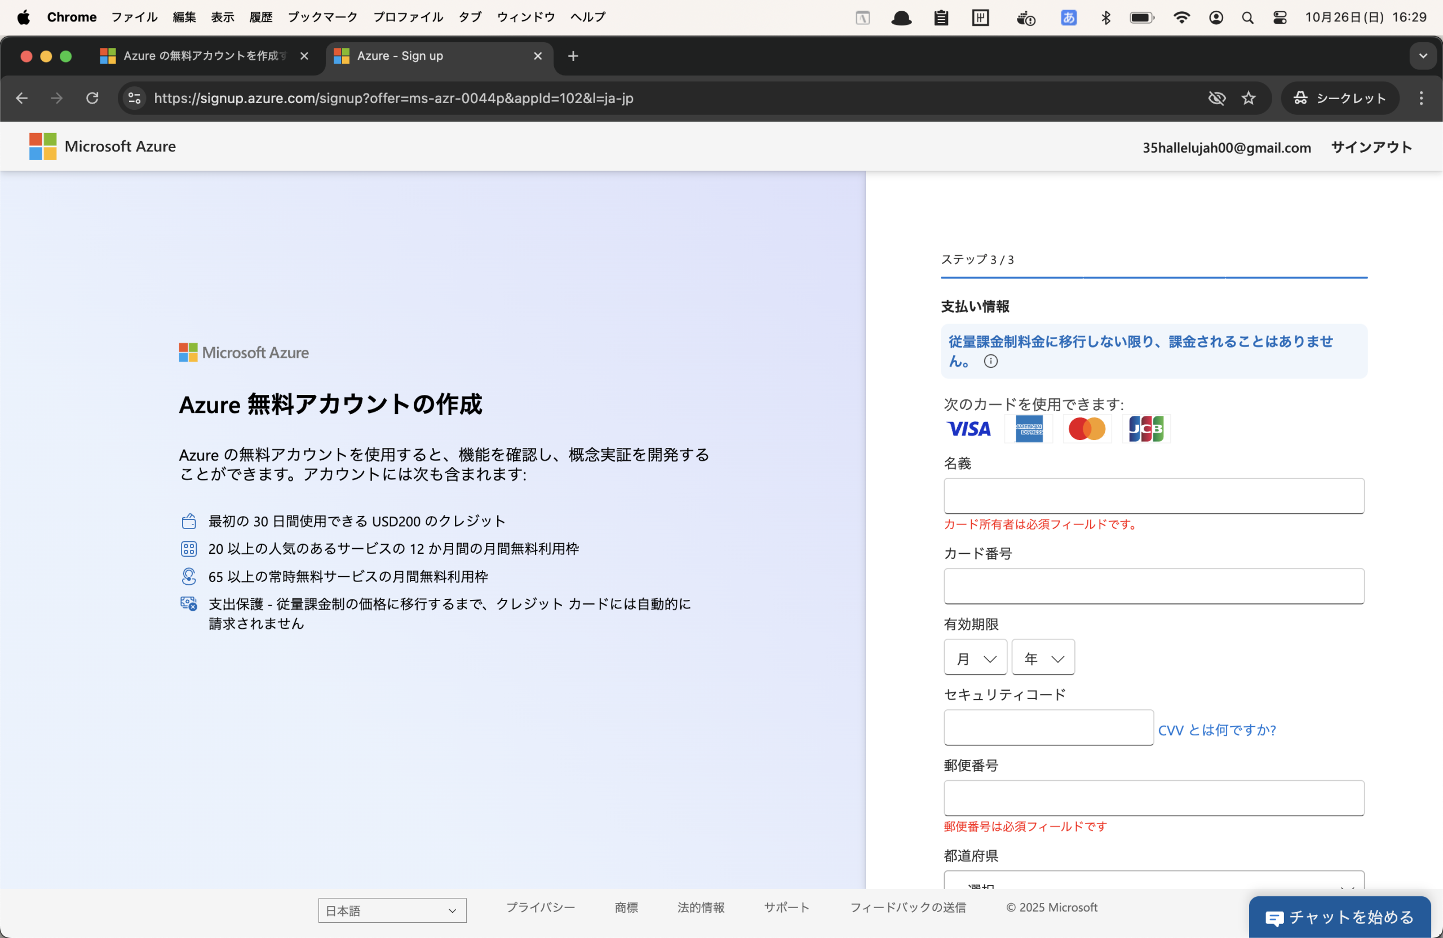Click the サインアウト link
1443x938 pixels.
[x=1371, y=147]
